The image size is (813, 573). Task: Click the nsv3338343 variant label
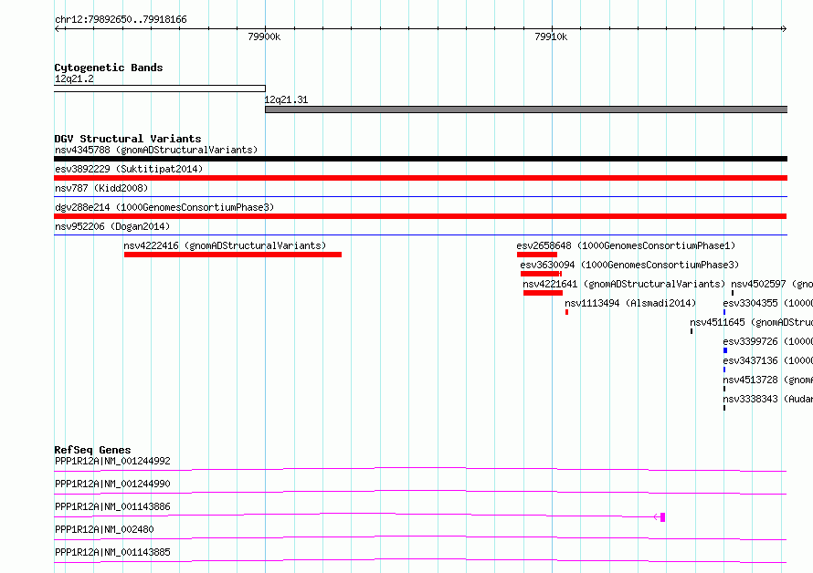pyautogui.click(x=768, y=399)
